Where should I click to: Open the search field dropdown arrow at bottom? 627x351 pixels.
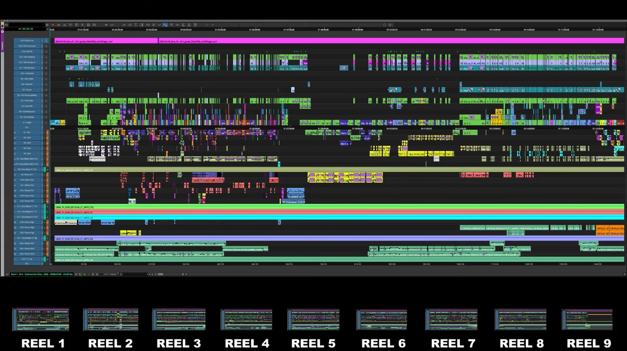point(147,274)
